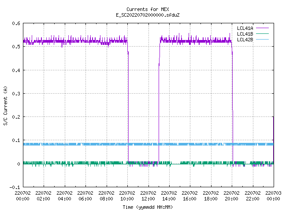The width and height of the screenshot is (282, 211).
Task: Click the 220702 16:00 x-axis tick label
Action: click(189, 196)
